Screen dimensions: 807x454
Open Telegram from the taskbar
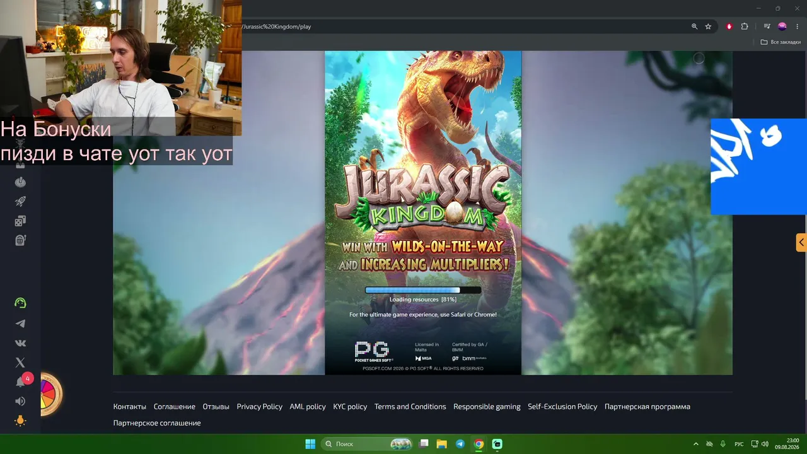(460, 444)
